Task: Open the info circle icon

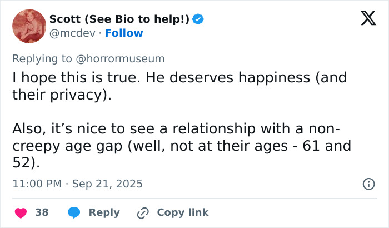Action: 368,184
